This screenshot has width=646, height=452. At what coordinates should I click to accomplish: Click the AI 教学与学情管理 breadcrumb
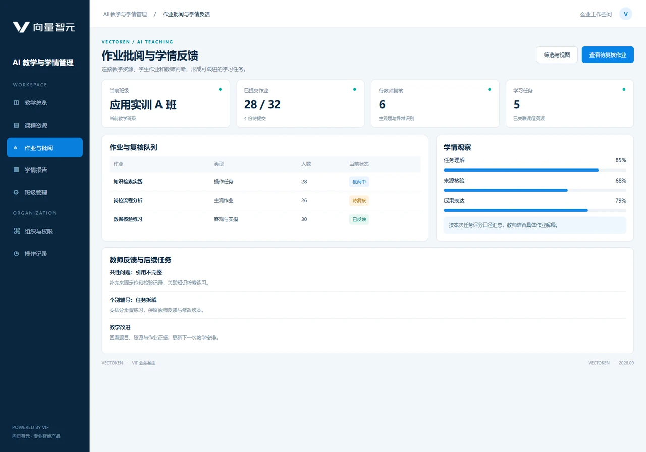point(125,14)
